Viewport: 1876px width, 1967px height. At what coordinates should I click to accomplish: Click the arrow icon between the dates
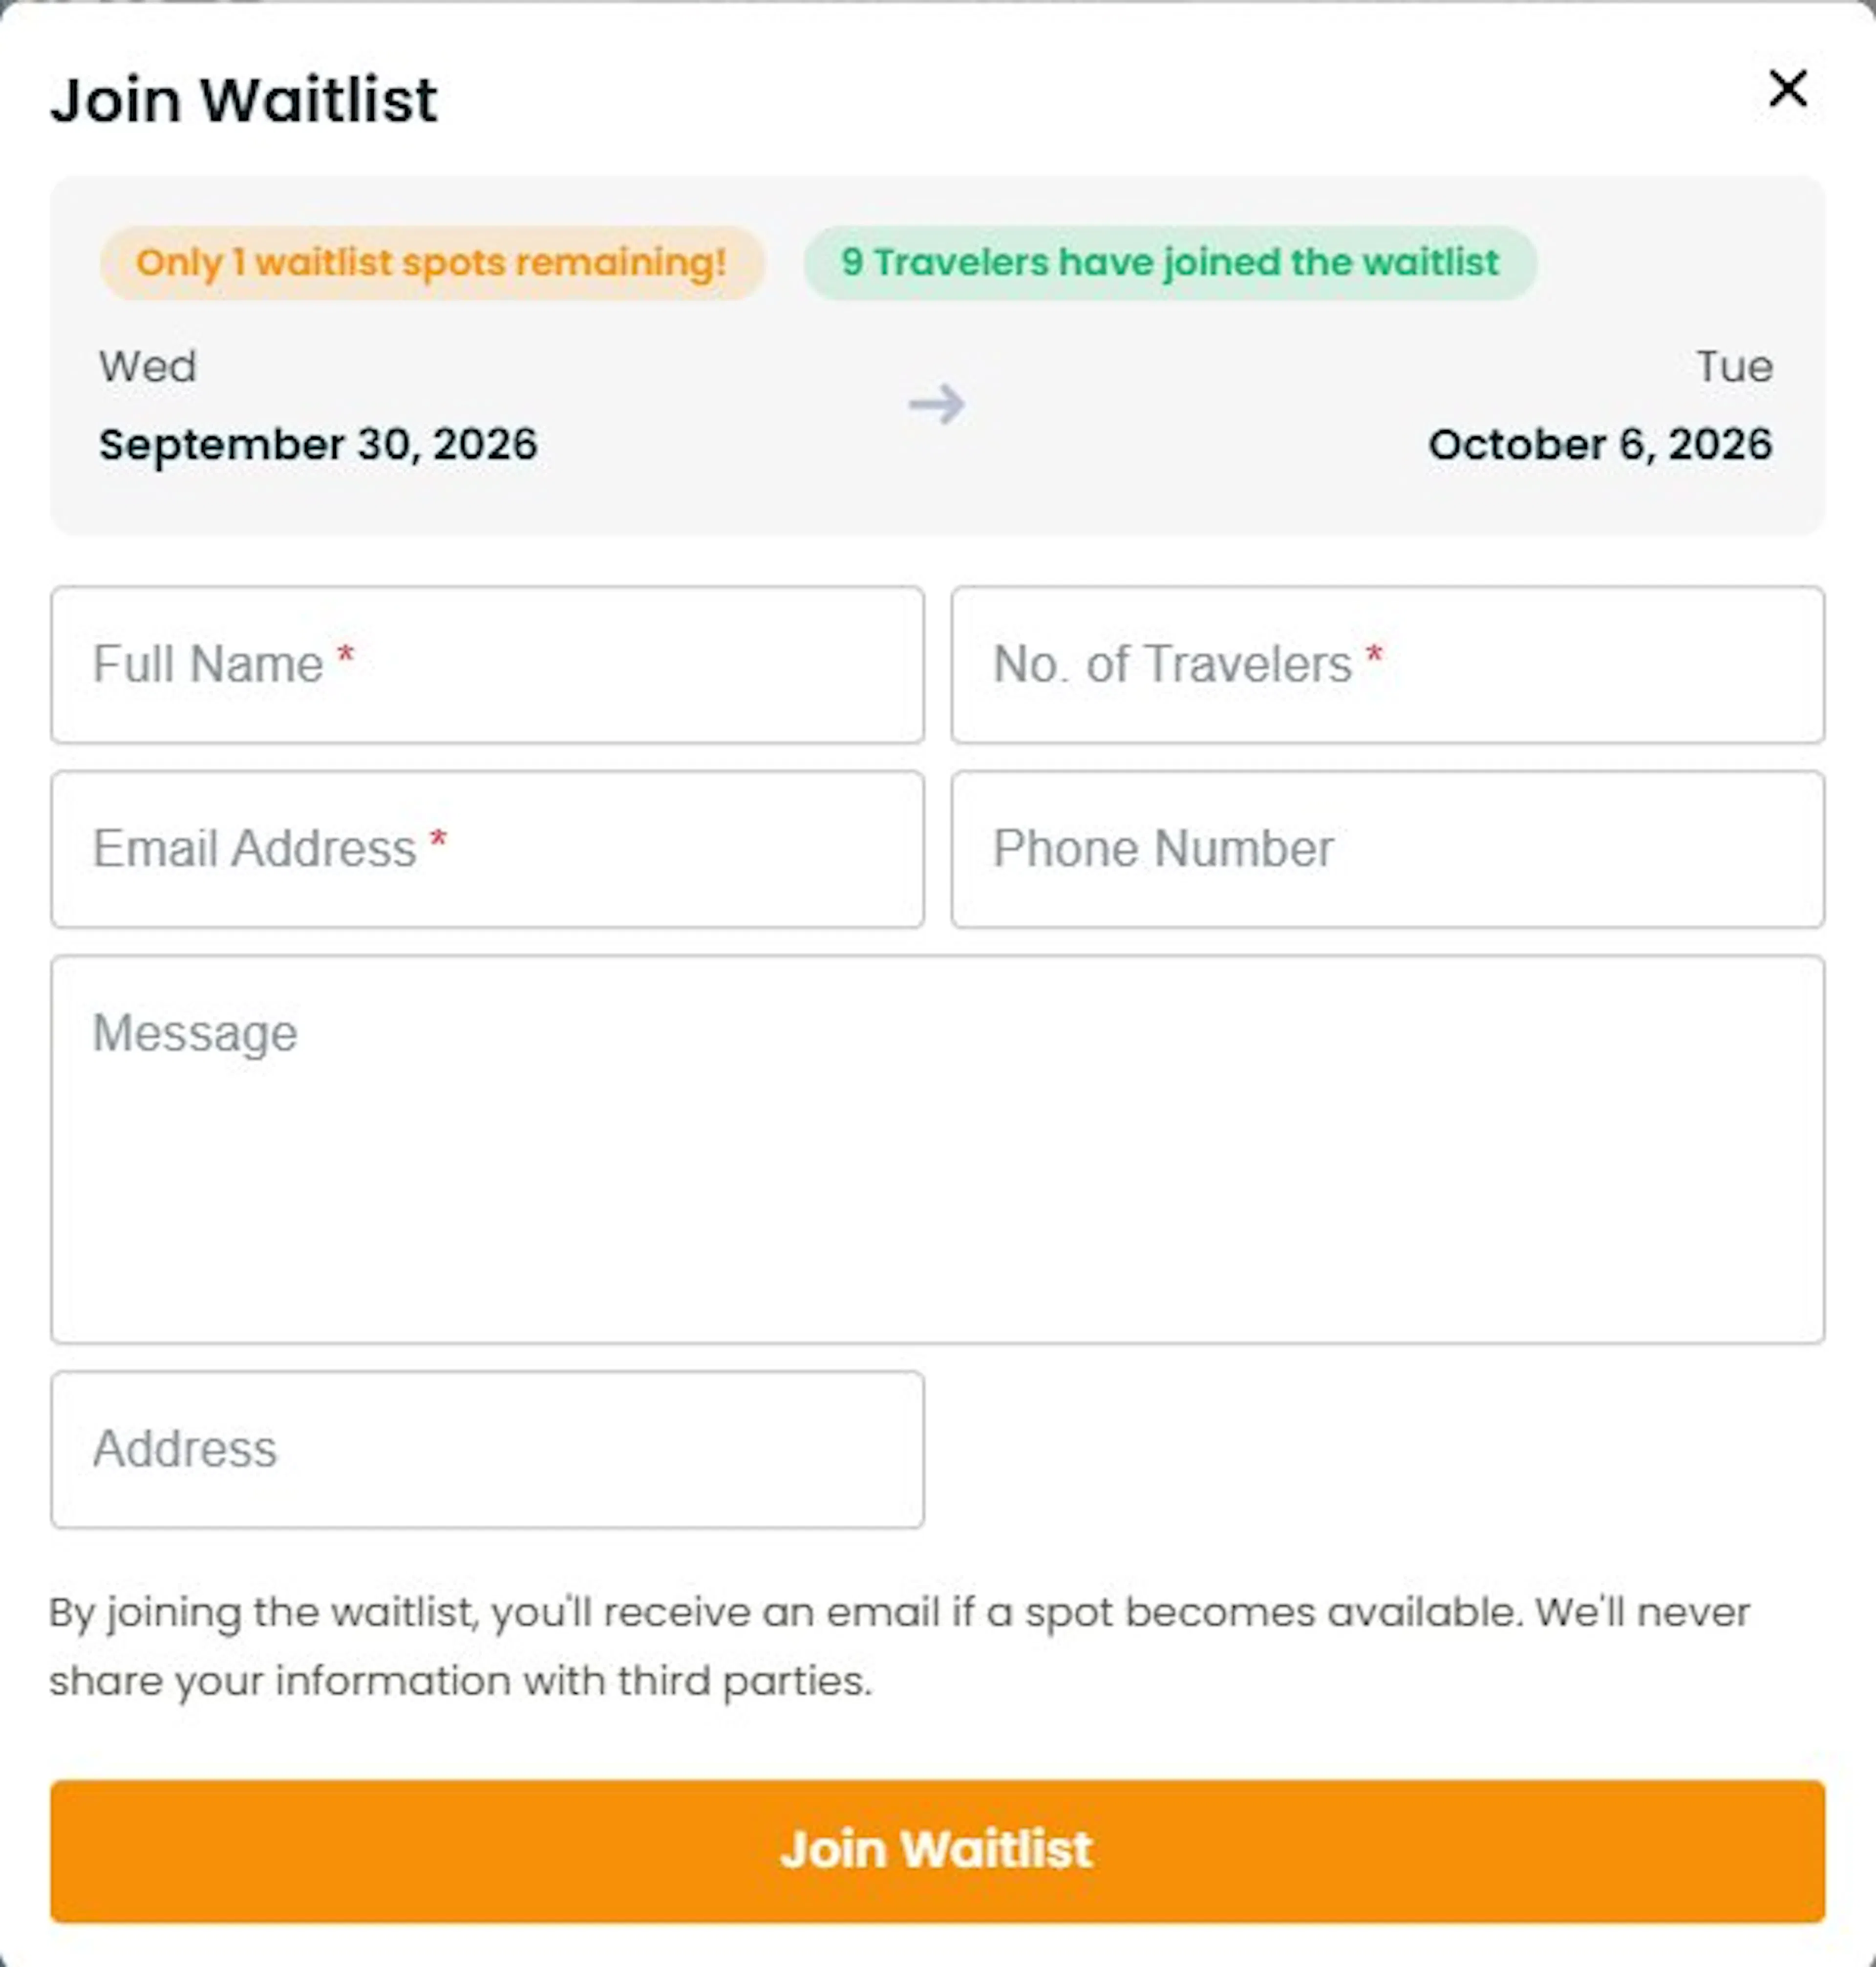(x=936, y=404)
